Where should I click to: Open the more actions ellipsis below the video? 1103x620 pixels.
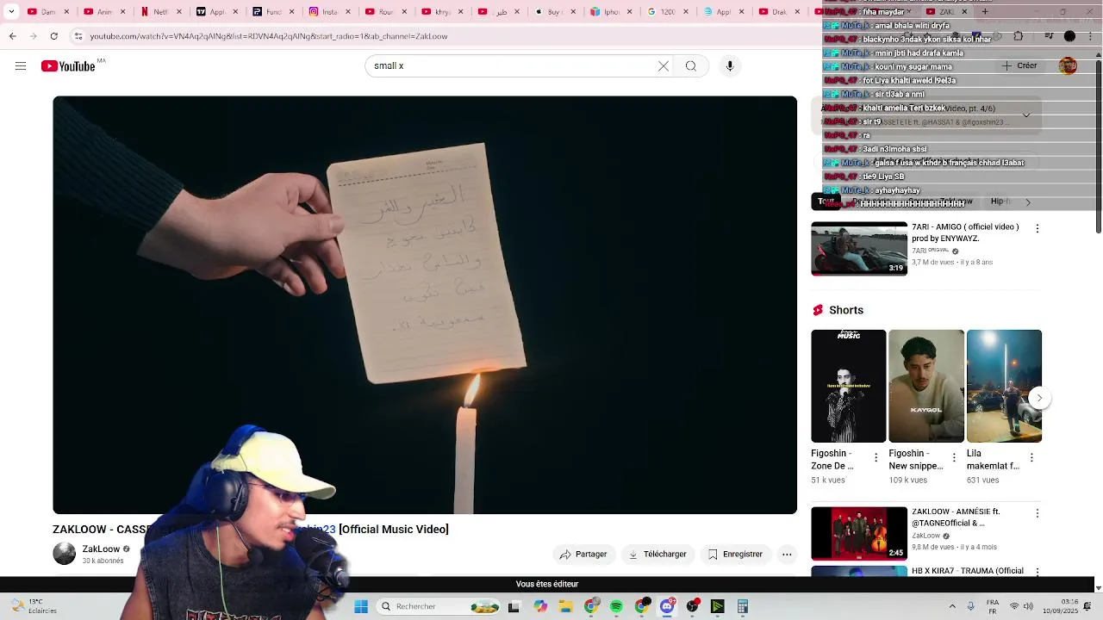[787, 555]
